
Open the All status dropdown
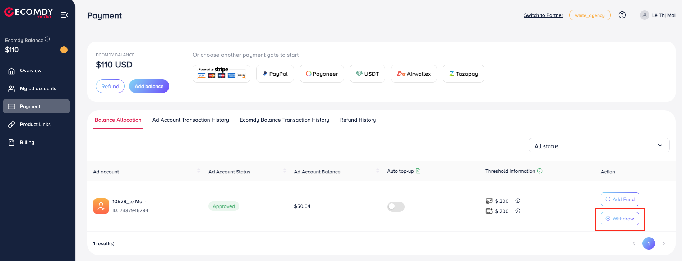599,145
